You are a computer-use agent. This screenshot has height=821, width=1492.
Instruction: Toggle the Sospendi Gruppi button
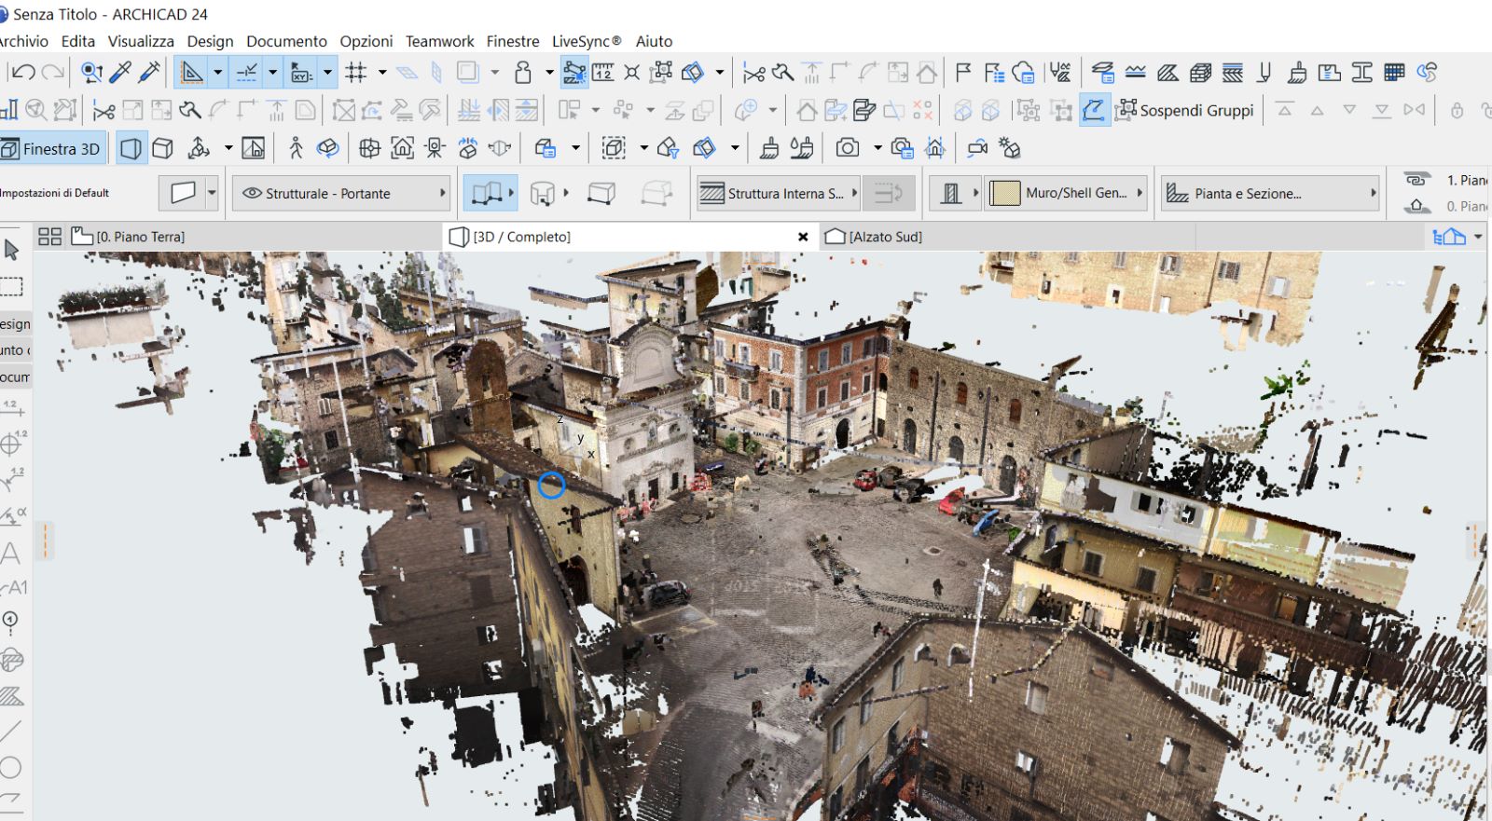click(1185, 111)
